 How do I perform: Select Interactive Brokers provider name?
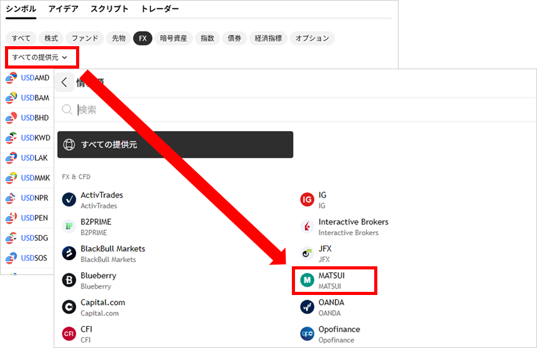tap(354, 222)
